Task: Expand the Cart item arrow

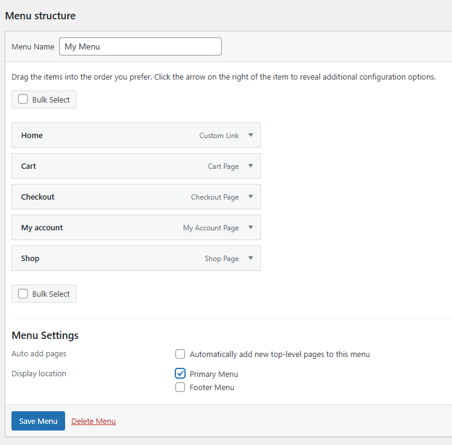Action: coord(251,166)
